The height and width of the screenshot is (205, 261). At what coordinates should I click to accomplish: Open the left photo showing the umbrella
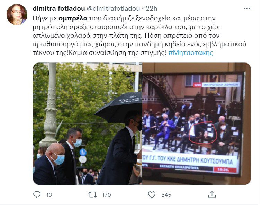tap(87, 124)
